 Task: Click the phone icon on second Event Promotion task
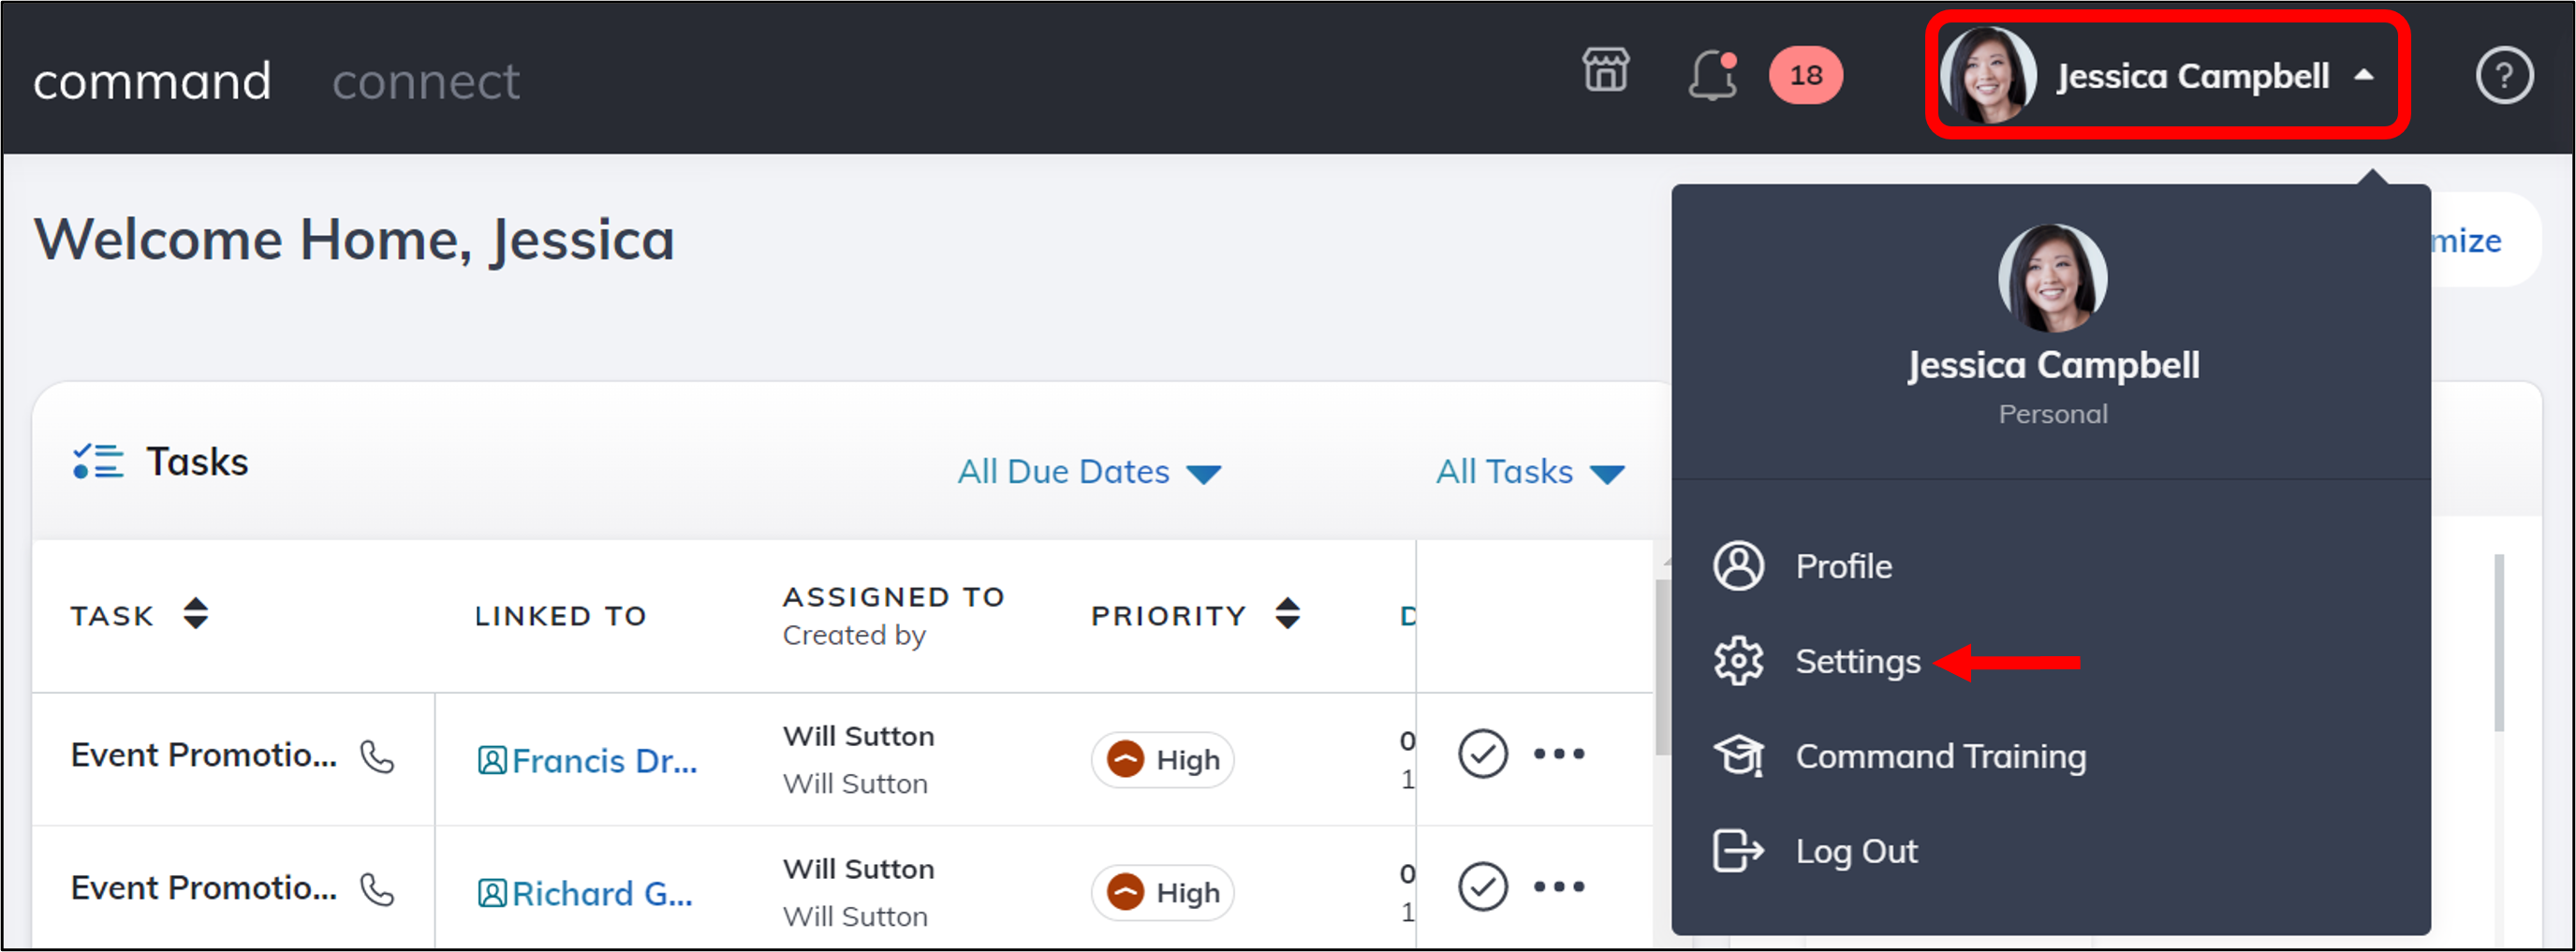click(x=377, y=889)
